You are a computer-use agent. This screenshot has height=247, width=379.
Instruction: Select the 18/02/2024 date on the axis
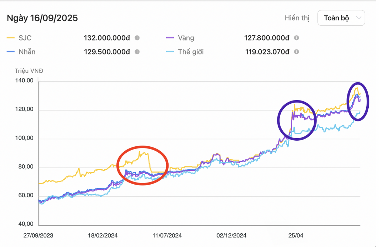tap(103, 236)
